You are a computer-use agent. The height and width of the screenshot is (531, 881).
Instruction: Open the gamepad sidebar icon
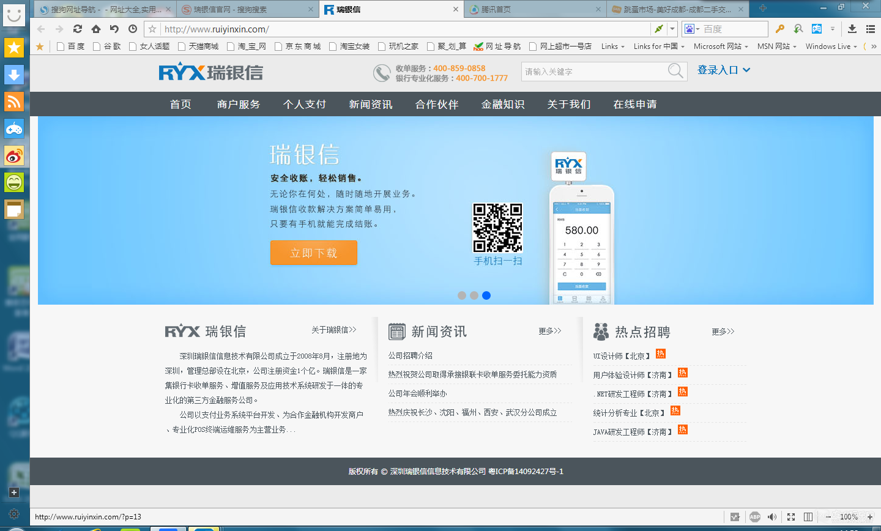14,128
